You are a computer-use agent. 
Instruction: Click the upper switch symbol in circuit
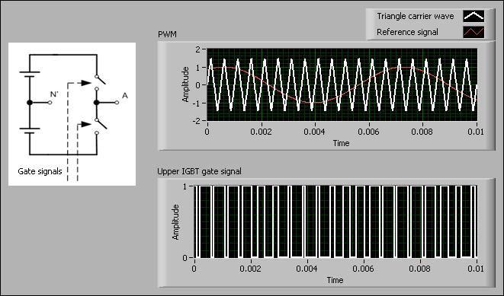point(100,82)
